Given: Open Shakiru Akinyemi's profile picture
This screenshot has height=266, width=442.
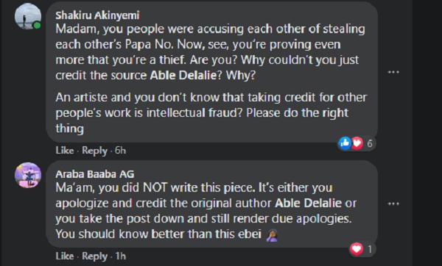Looking at the screenshot, I should click(x=28, y=16).
